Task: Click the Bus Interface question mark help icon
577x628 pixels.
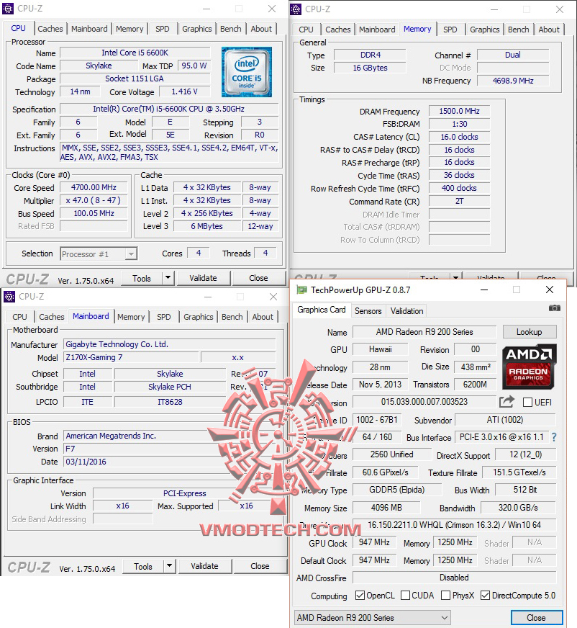Action: click(554, 437)
